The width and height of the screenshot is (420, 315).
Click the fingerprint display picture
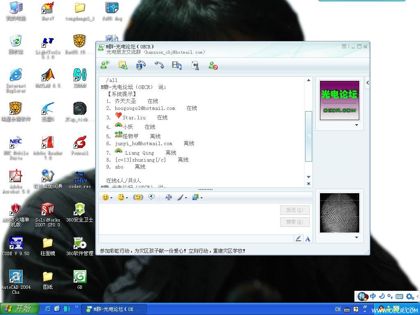[x=339, y=213]
